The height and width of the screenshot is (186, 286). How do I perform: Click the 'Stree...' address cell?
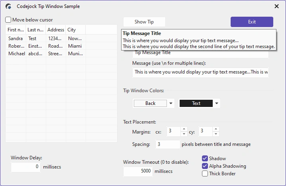click(x=55, y=54)
